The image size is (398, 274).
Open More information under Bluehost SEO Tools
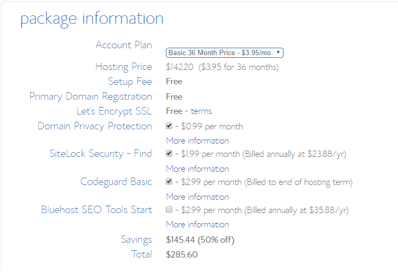pos(197,225)
